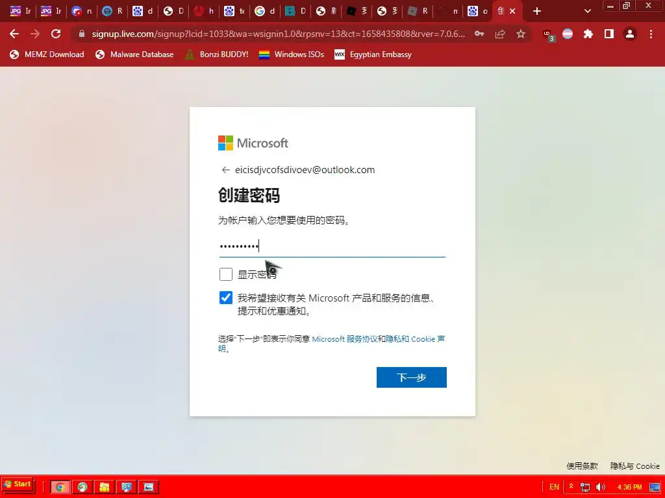
Task: Toggle the Chrome side panel
Action: pyautogui.click(x=609, y=34)
